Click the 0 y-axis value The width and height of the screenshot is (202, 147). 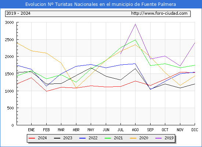pos(12,125)
